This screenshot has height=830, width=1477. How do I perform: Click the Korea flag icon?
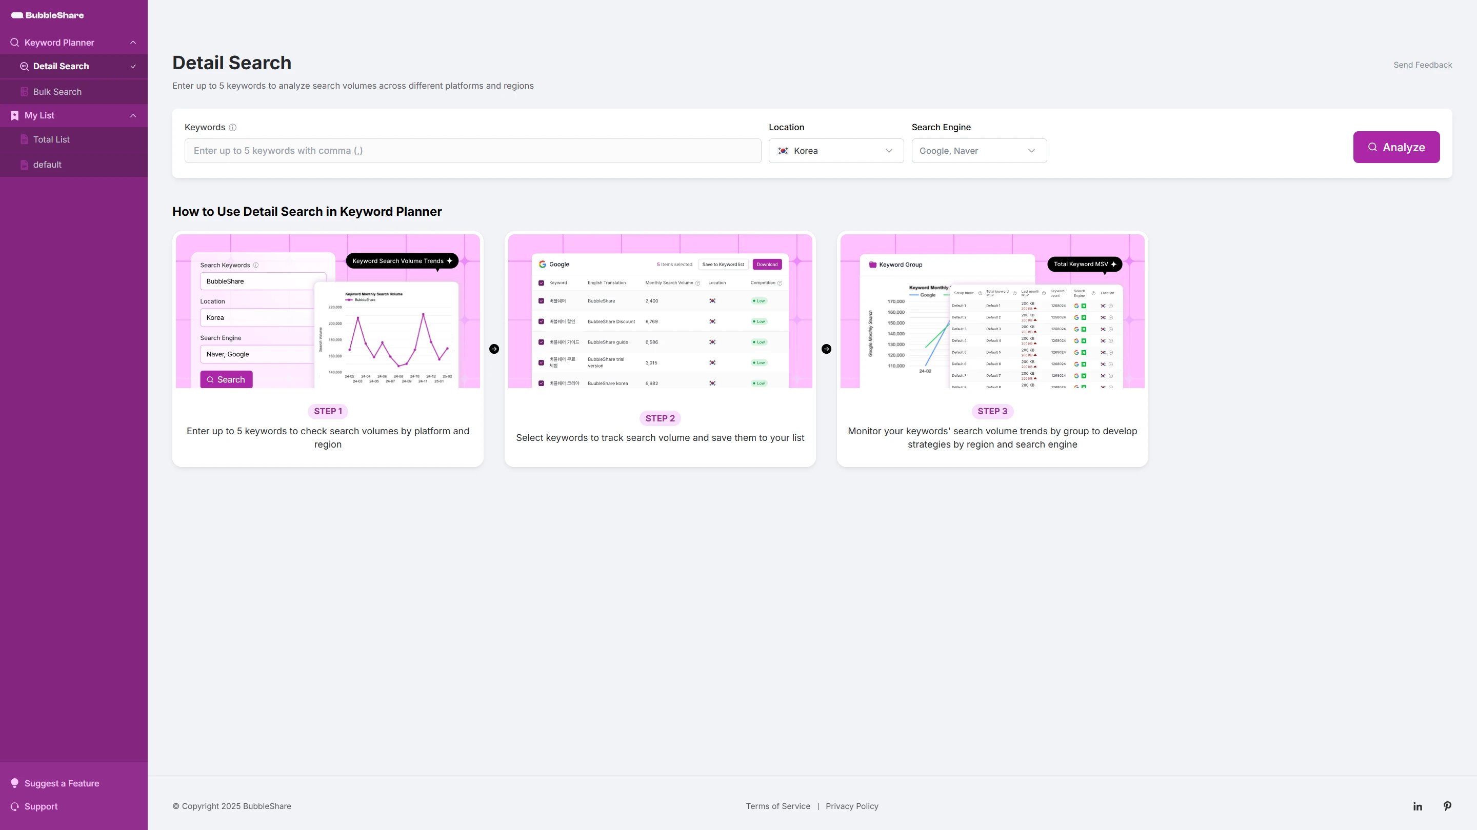[783, 151]
